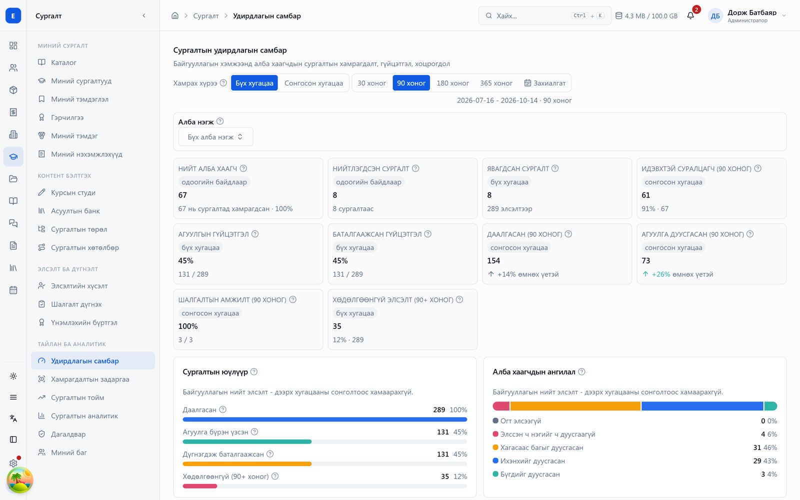Click the home breadcrumb icon
The width and height of the screenshot is (800, 500).
click(175, 15)
